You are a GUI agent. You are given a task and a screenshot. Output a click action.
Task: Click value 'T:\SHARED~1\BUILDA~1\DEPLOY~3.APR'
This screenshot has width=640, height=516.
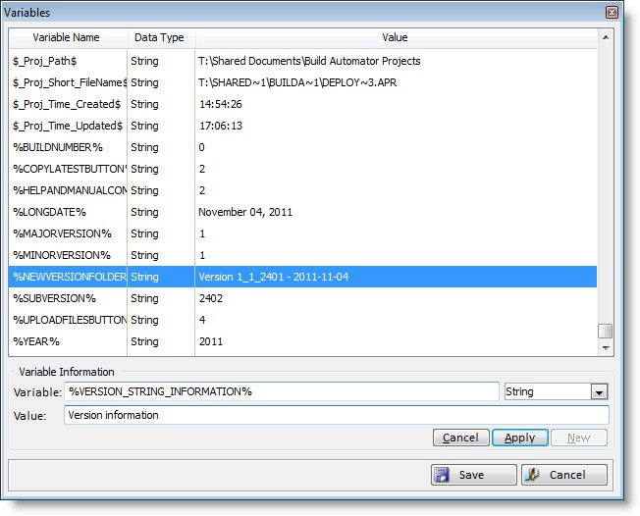pyautogui.click(x=297, y=82)
